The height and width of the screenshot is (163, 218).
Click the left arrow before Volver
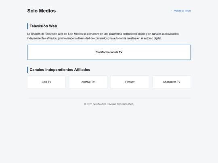[x=172, y=11]
